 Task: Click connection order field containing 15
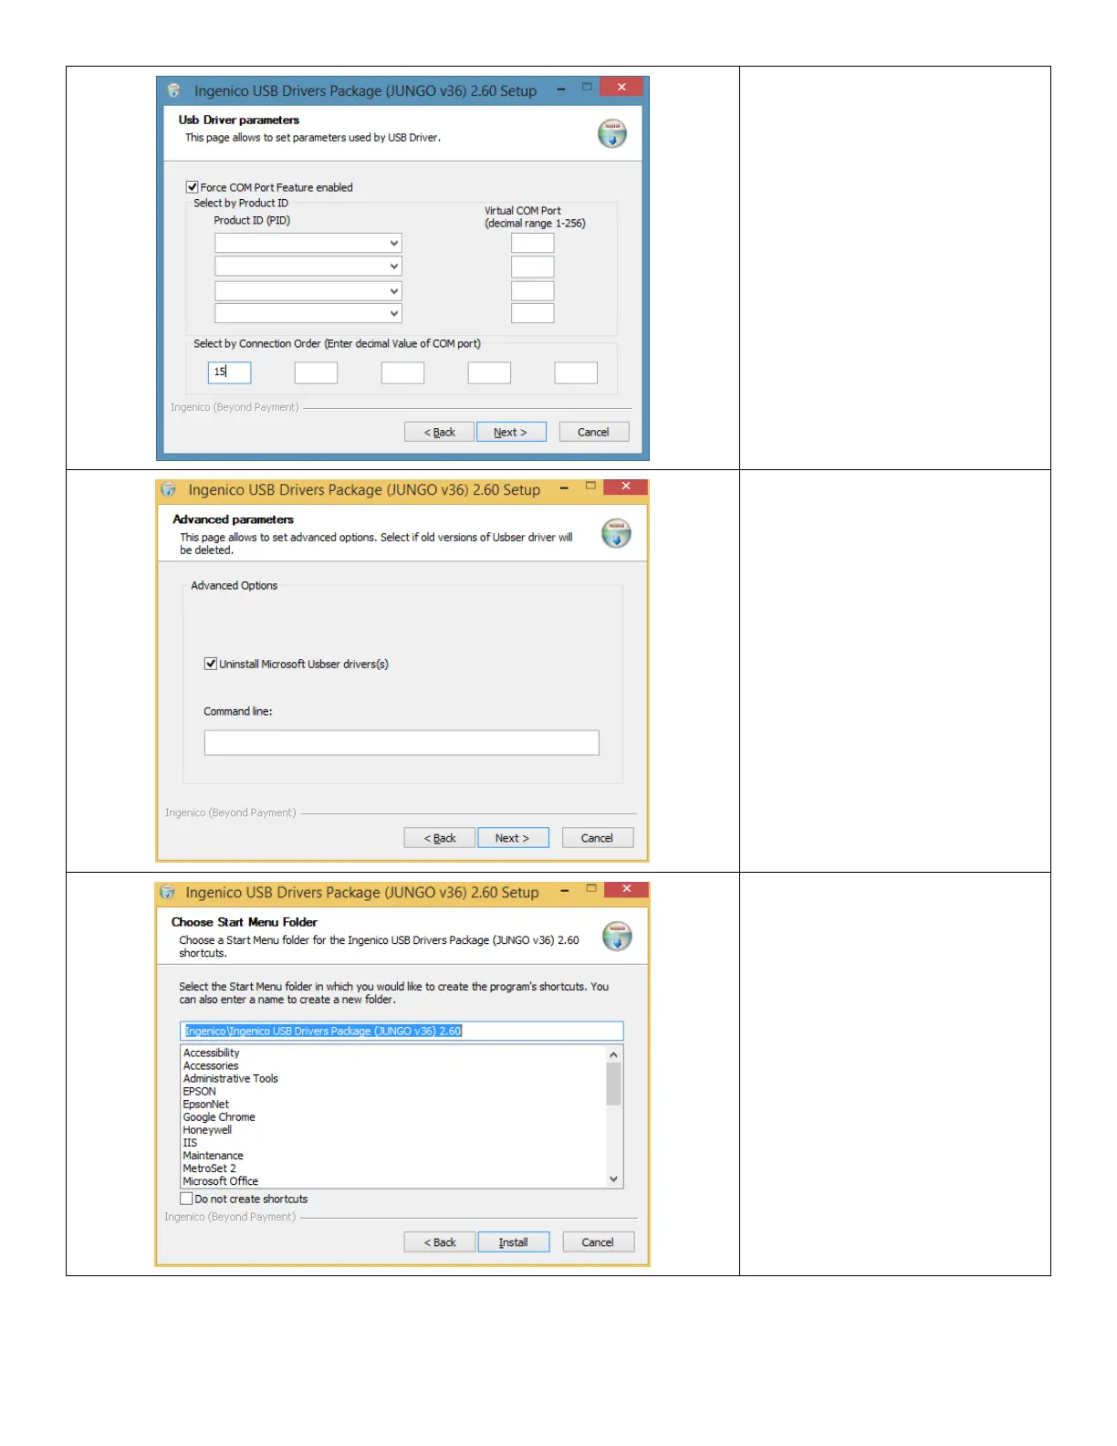click(x=230, y=372)
